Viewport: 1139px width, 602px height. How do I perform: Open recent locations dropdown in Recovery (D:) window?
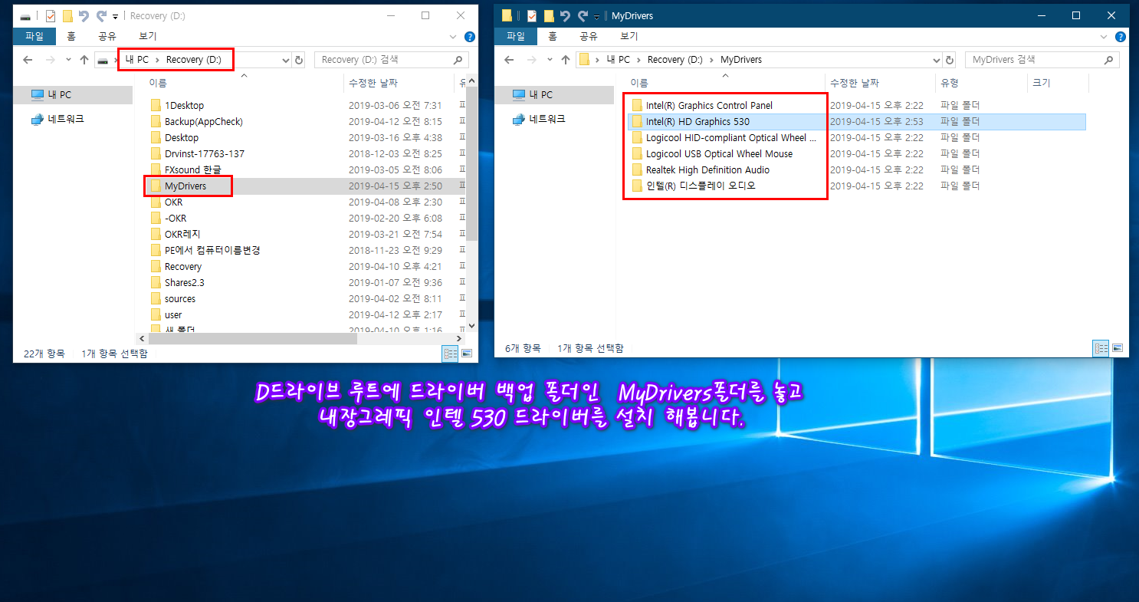(x=68, y=60)
